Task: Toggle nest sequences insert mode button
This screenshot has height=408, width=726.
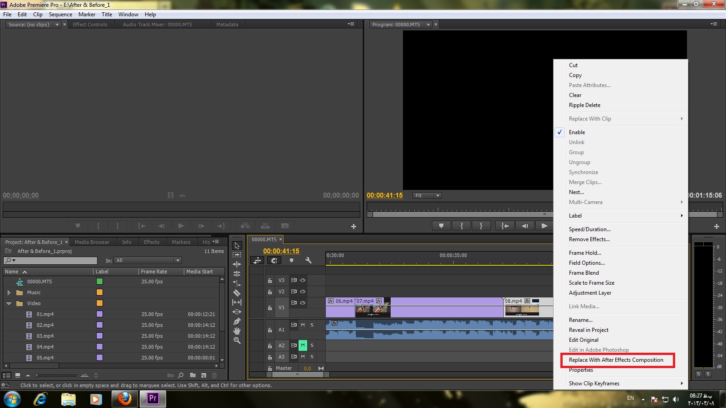Action: point(257,260)
